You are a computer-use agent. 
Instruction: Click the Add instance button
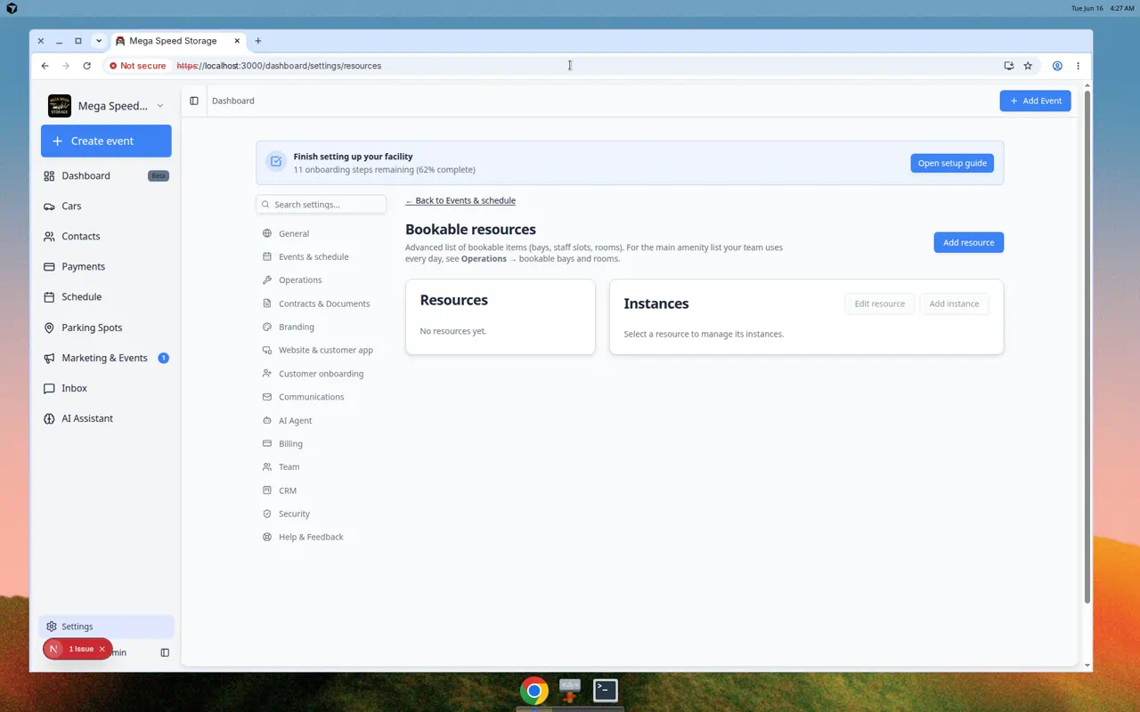954,303
